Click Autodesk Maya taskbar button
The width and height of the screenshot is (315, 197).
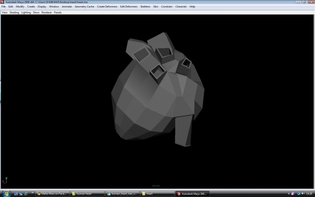[193, 194]
